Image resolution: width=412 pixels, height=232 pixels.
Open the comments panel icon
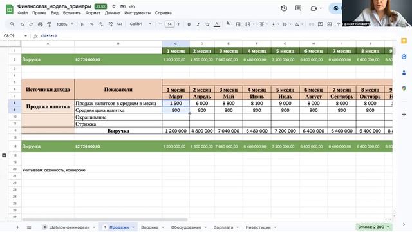[298, 8]
